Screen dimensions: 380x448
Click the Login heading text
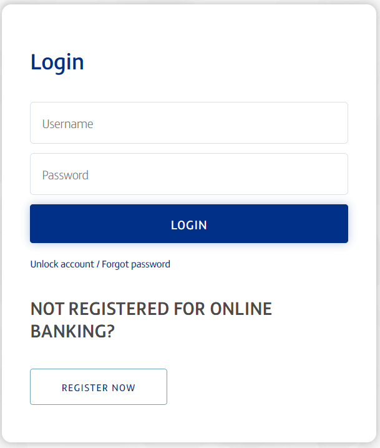click(x=57, y=62)
